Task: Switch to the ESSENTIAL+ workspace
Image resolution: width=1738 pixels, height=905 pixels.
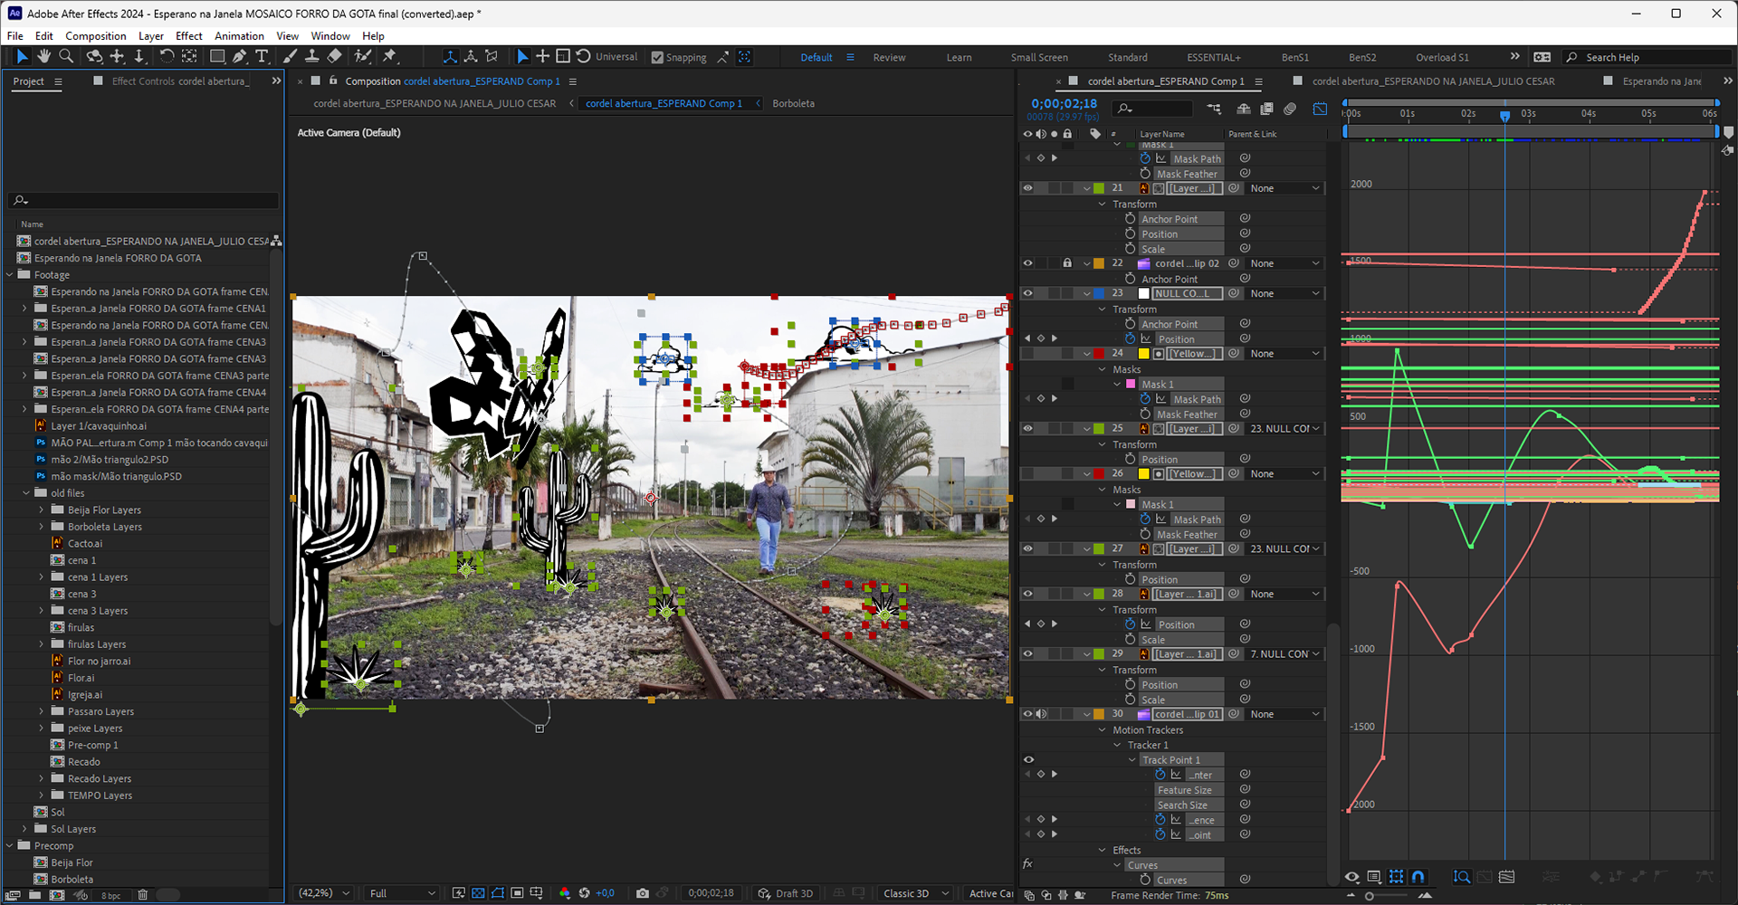Action: 1214,57
